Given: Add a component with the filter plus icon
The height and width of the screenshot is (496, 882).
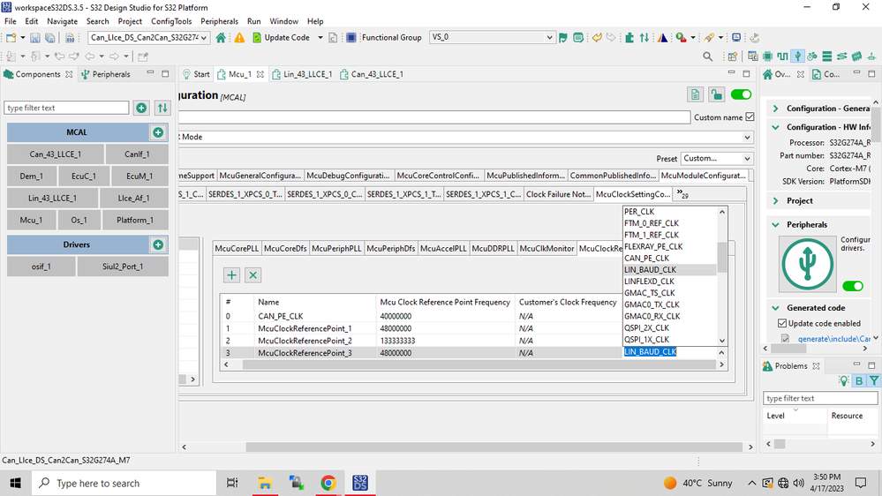Looking at the screenshot, I should coord(141,108).
